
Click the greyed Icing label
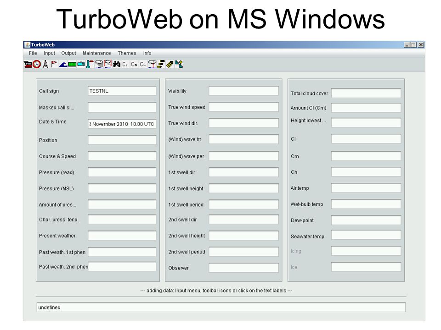pos(296,251)
